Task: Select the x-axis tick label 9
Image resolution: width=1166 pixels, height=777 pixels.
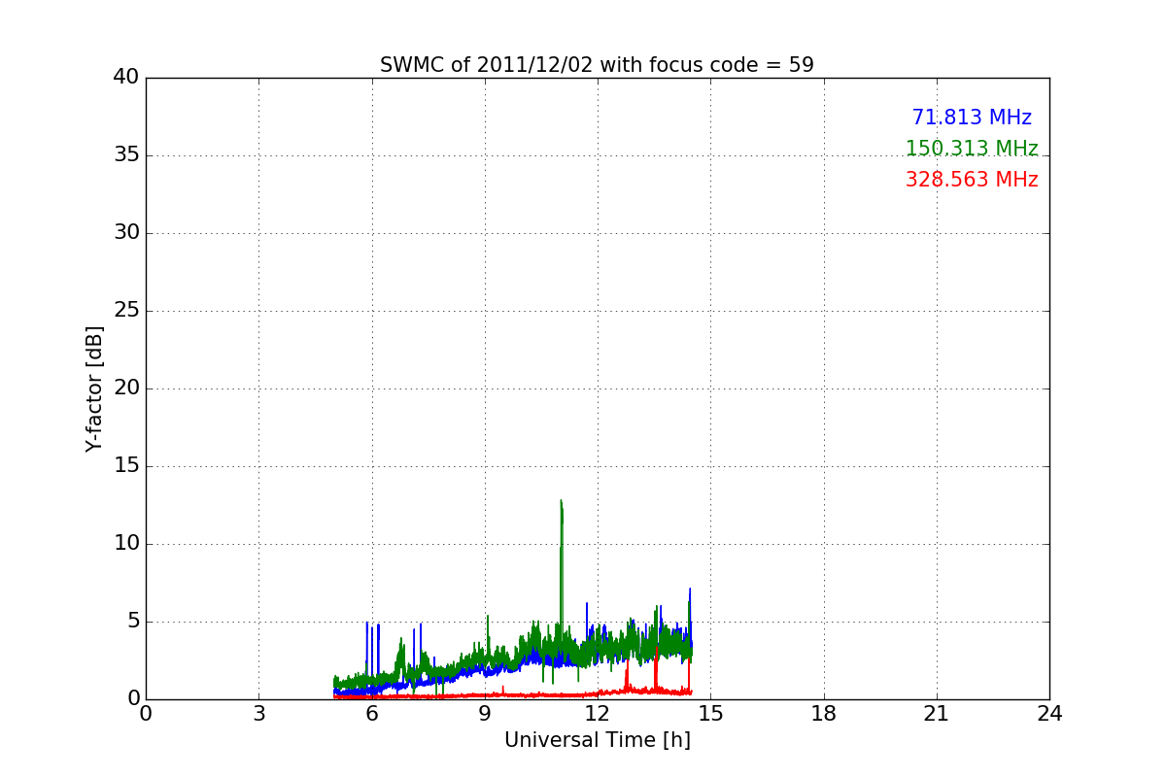Action: pyautogui.click(x=485, y=714)
